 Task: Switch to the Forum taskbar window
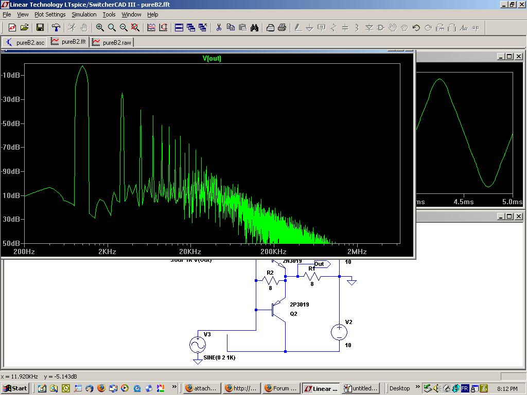click(280, 388)
